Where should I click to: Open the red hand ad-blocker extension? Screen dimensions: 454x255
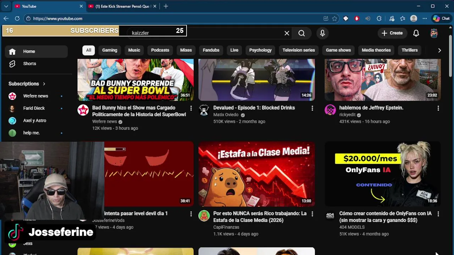(357, 18)
